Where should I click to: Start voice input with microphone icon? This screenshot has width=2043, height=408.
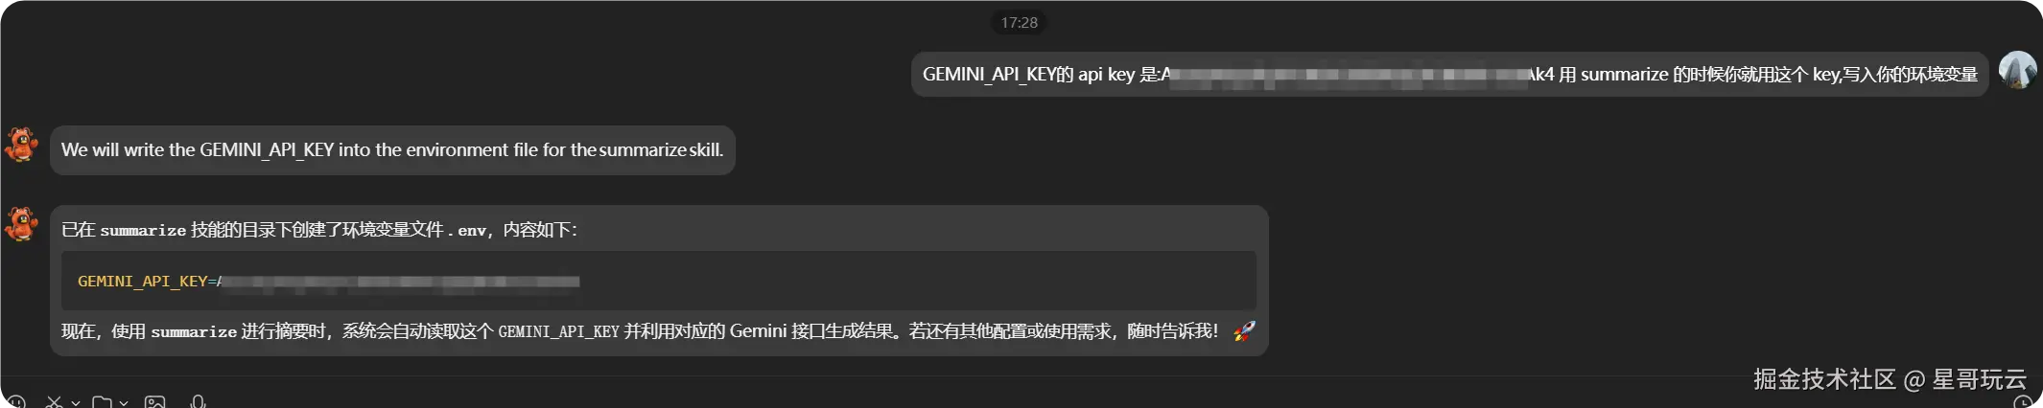click(x=198, y=402)
